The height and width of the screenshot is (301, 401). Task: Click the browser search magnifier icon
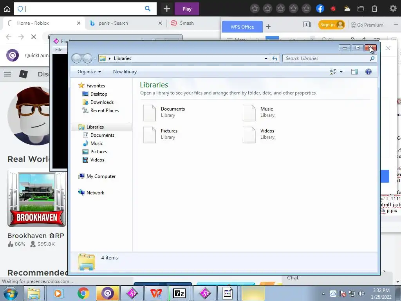[148, 9]
